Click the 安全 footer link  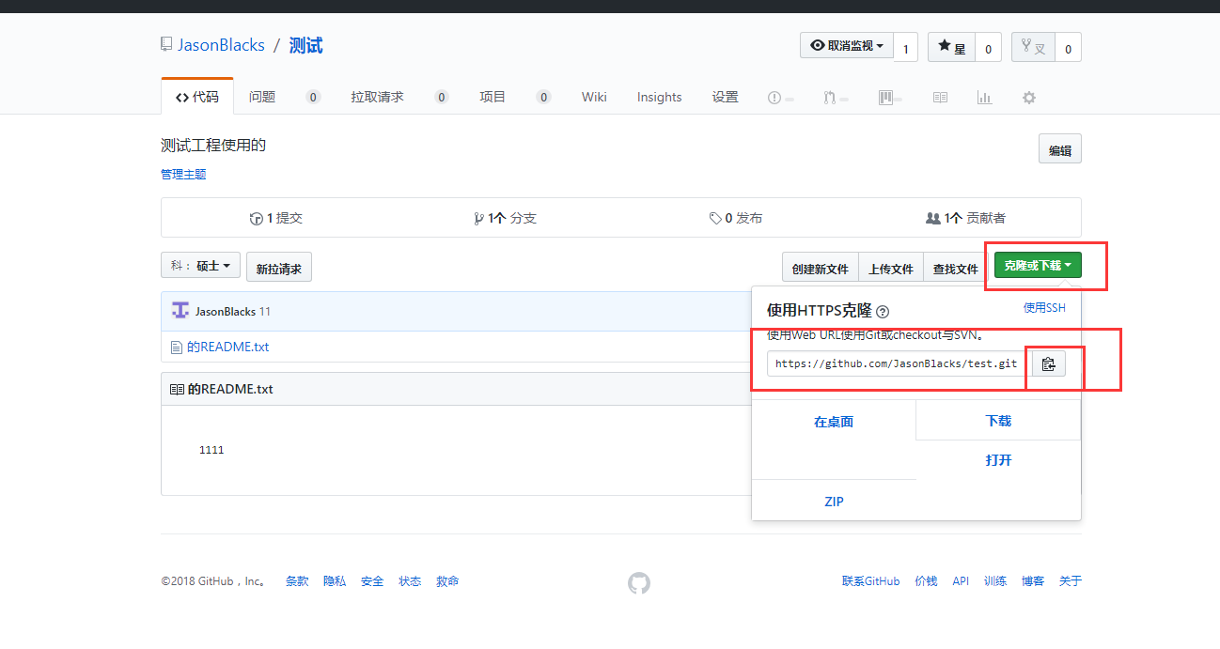(372, 581)
